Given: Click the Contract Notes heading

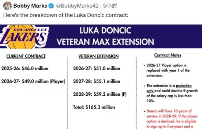Looking at the screenshot, I should coord(168,55).
